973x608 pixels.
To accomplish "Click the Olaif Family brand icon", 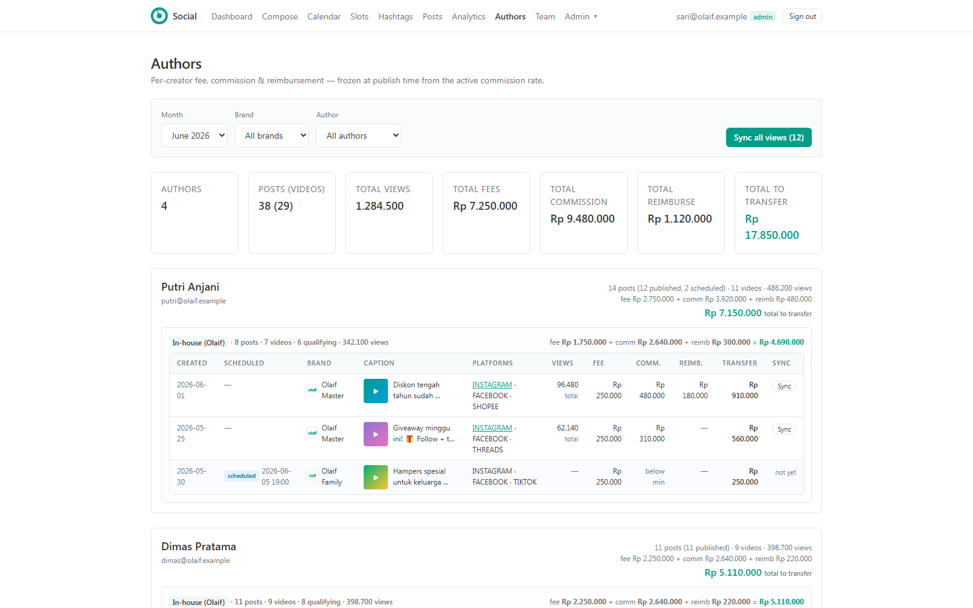I will [313, 477].
